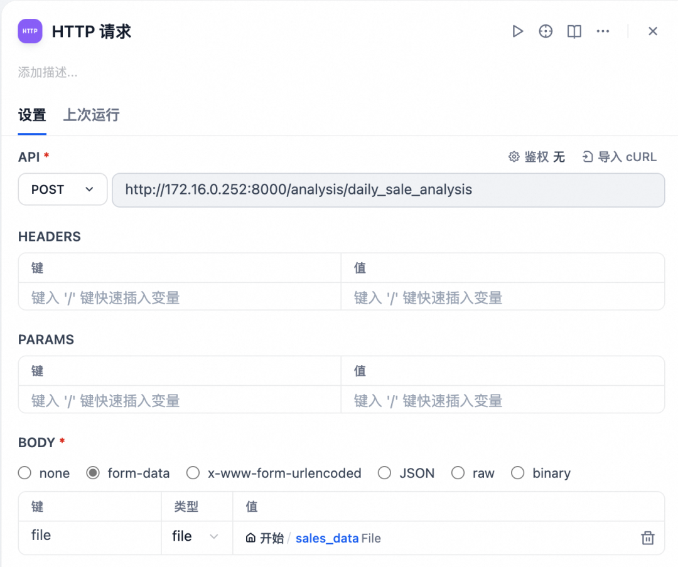The width and height of the screenshot is (678, 567).
Task: Click 导入 cURL button
Action: click(619, 157)
